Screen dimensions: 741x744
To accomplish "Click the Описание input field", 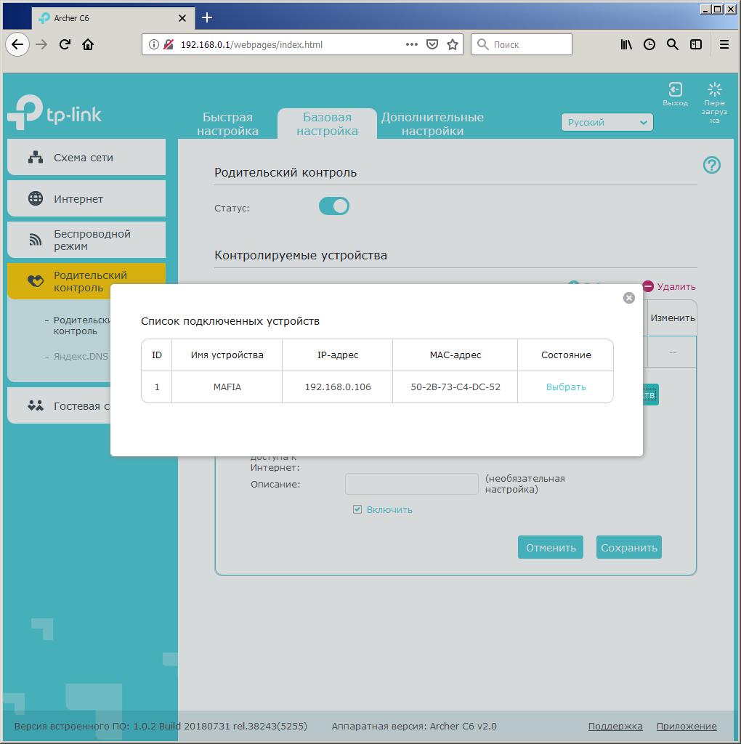I will coord(411,484).
